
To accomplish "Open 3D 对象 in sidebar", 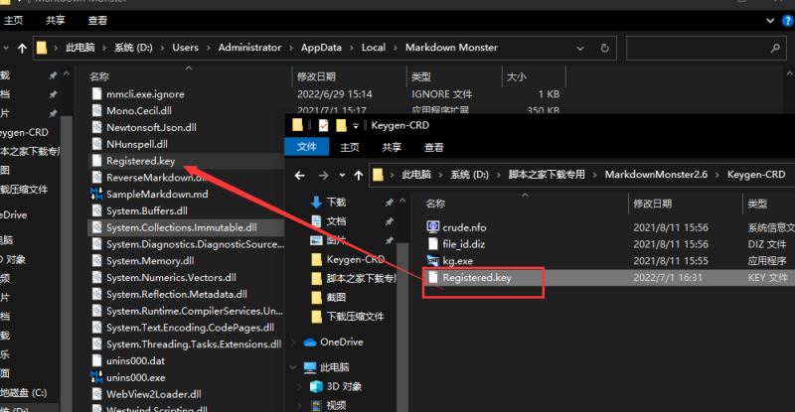I will tap(344, 386).
